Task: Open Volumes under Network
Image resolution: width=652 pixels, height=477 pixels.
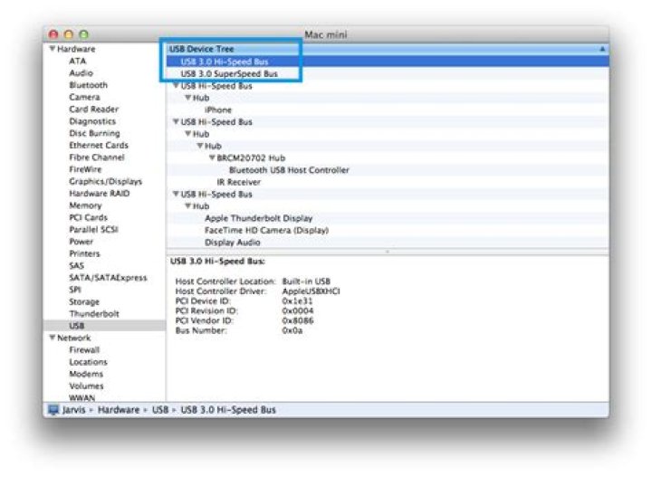Action: pos(86,386)
